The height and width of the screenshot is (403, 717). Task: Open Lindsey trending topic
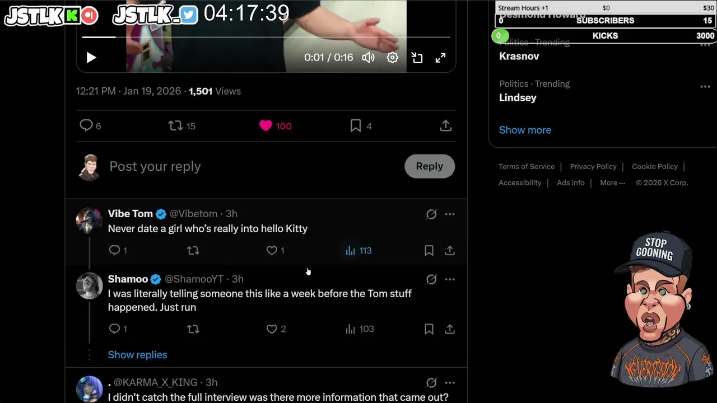point(518,97)
